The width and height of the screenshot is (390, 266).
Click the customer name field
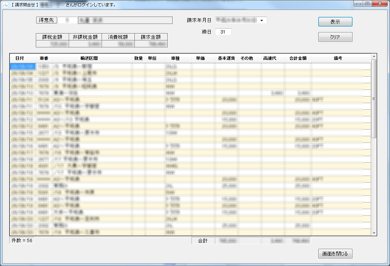tap(125, 20)
